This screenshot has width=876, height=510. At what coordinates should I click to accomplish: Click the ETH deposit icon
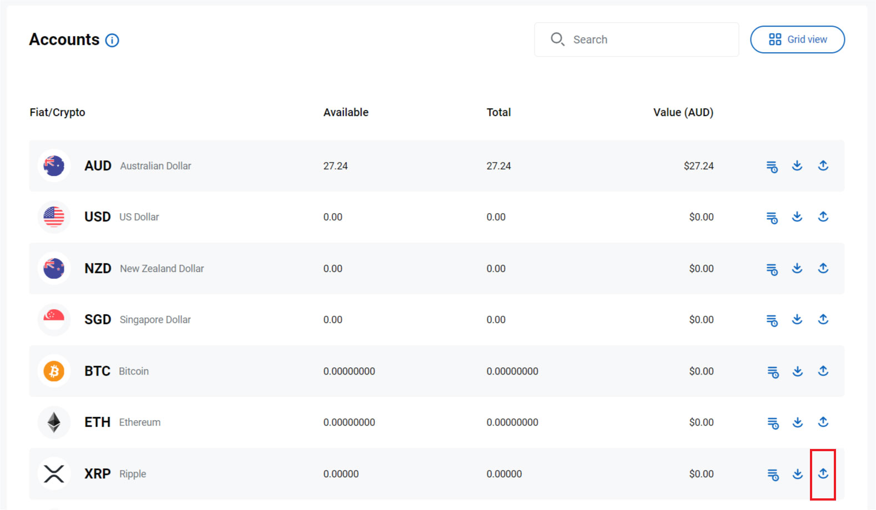pyautogui.click(x=798, y=422)
